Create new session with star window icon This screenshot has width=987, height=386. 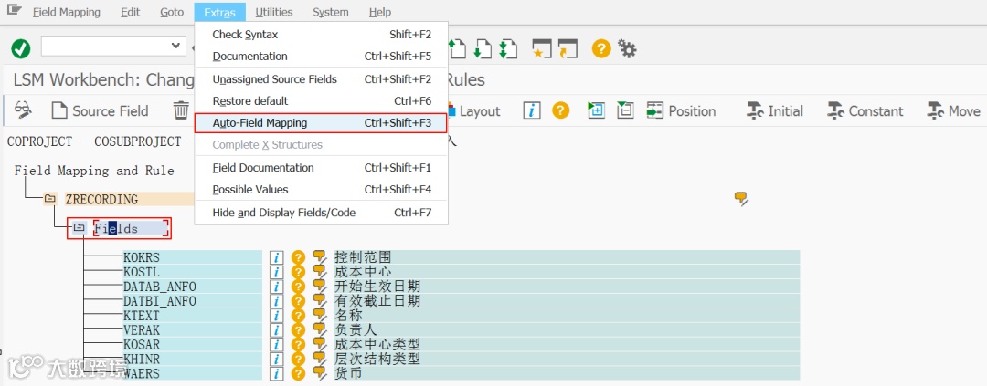542,48
